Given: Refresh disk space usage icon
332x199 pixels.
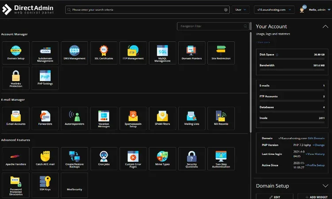Looking at the screenshot, I should point(277,55).
